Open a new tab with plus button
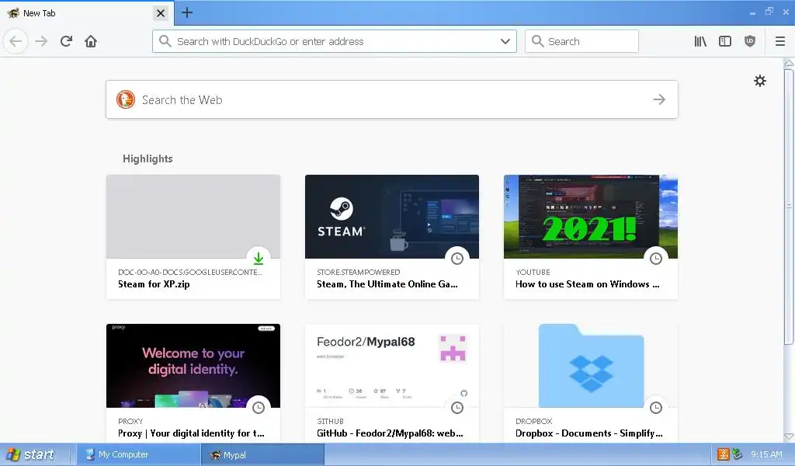Viewport: 795px width, 466px height. (x=187, y=12)
